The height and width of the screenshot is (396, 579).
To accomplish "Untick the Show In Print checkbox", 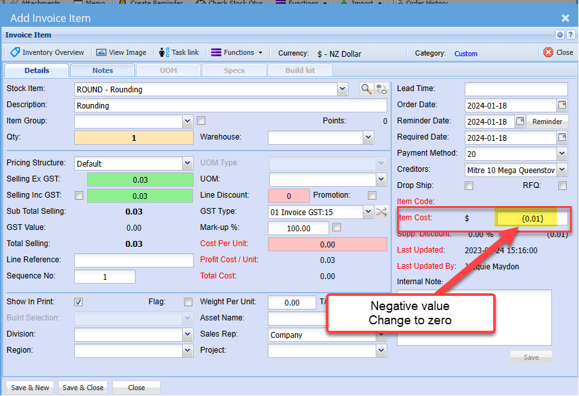I will (78, 302).
